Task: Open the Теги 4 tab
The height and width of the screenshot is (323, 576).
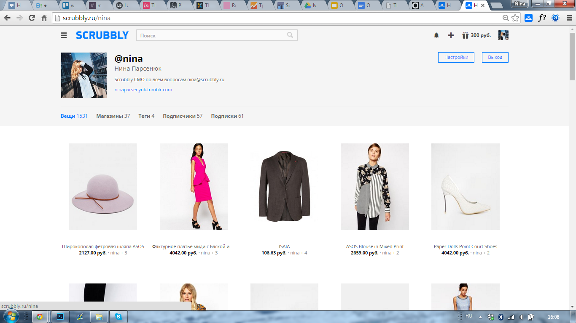Action: point(146,116)
